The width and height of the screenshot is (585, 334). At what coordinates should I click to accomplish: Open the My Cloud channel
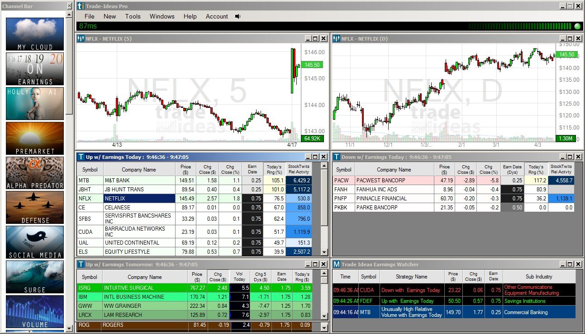click(x=35, y=34)
